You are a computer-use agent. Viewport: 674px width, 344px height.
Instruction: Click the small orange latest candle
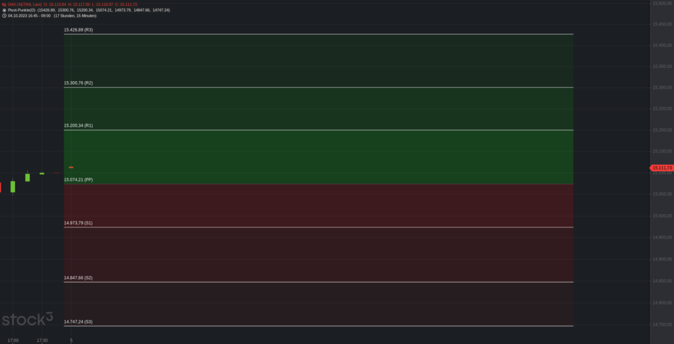click(x=71, y=168)
